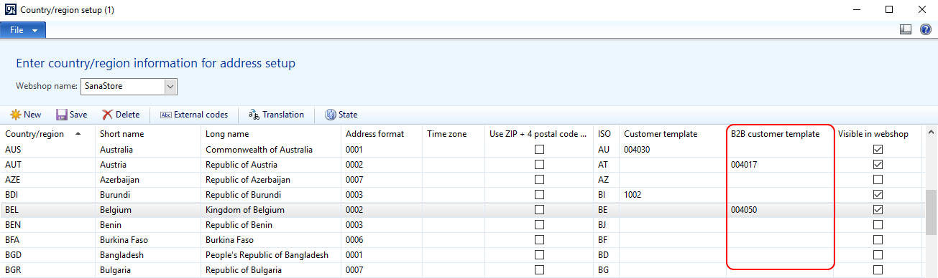Click customer template 004030 for Australia

pos(672,150)
